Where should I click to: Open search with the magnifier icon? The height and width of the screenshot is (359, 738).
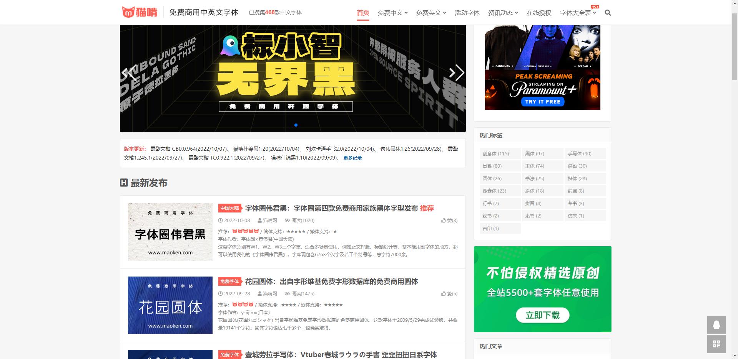[608, 13]
